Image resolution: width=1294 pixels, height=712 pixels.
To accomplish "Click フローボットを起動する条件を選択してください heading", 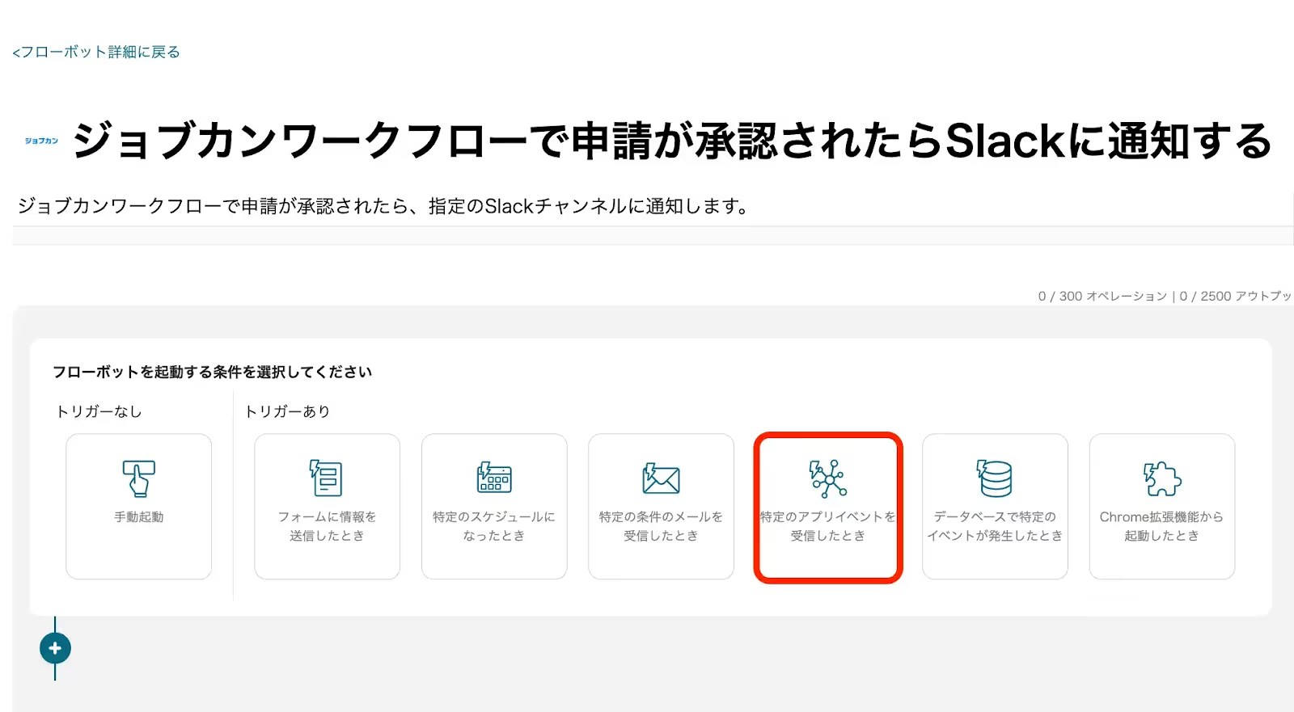I will click(x=212, y=372).
